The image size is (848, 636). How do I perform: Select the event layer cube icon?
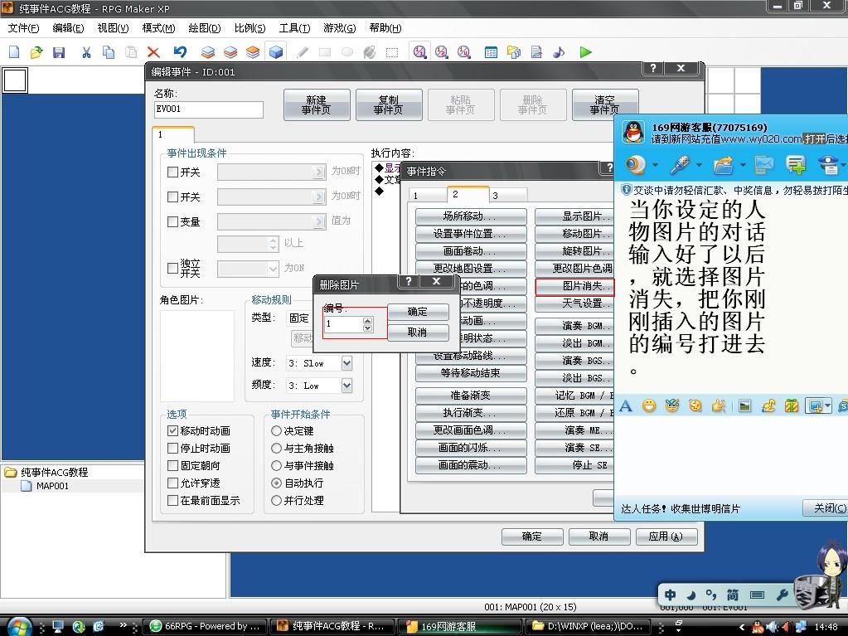pos(276,52)
